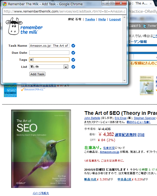Open the Tasks link in header
The width and height of the screenshot is (157, 196).
coord(90,19)
